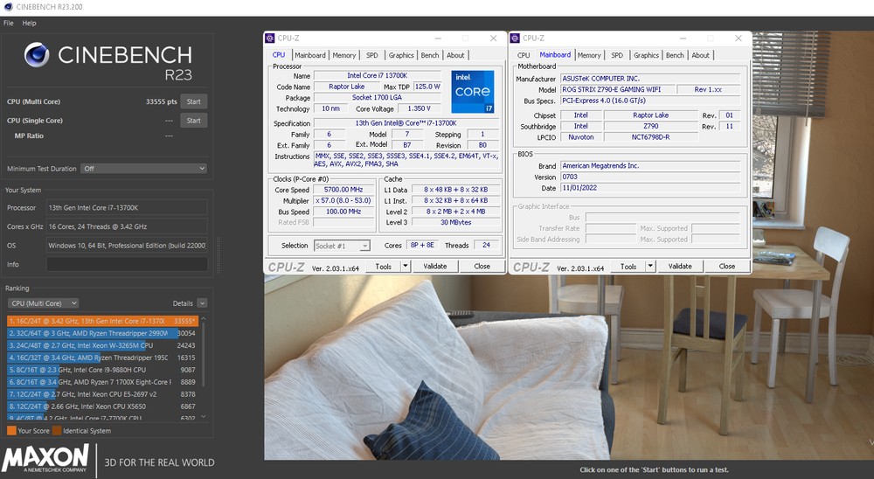This screenshot has height=479, width=874.
Task: Select the Threadripper 2990W ranking row
Action: click(102, 333)
